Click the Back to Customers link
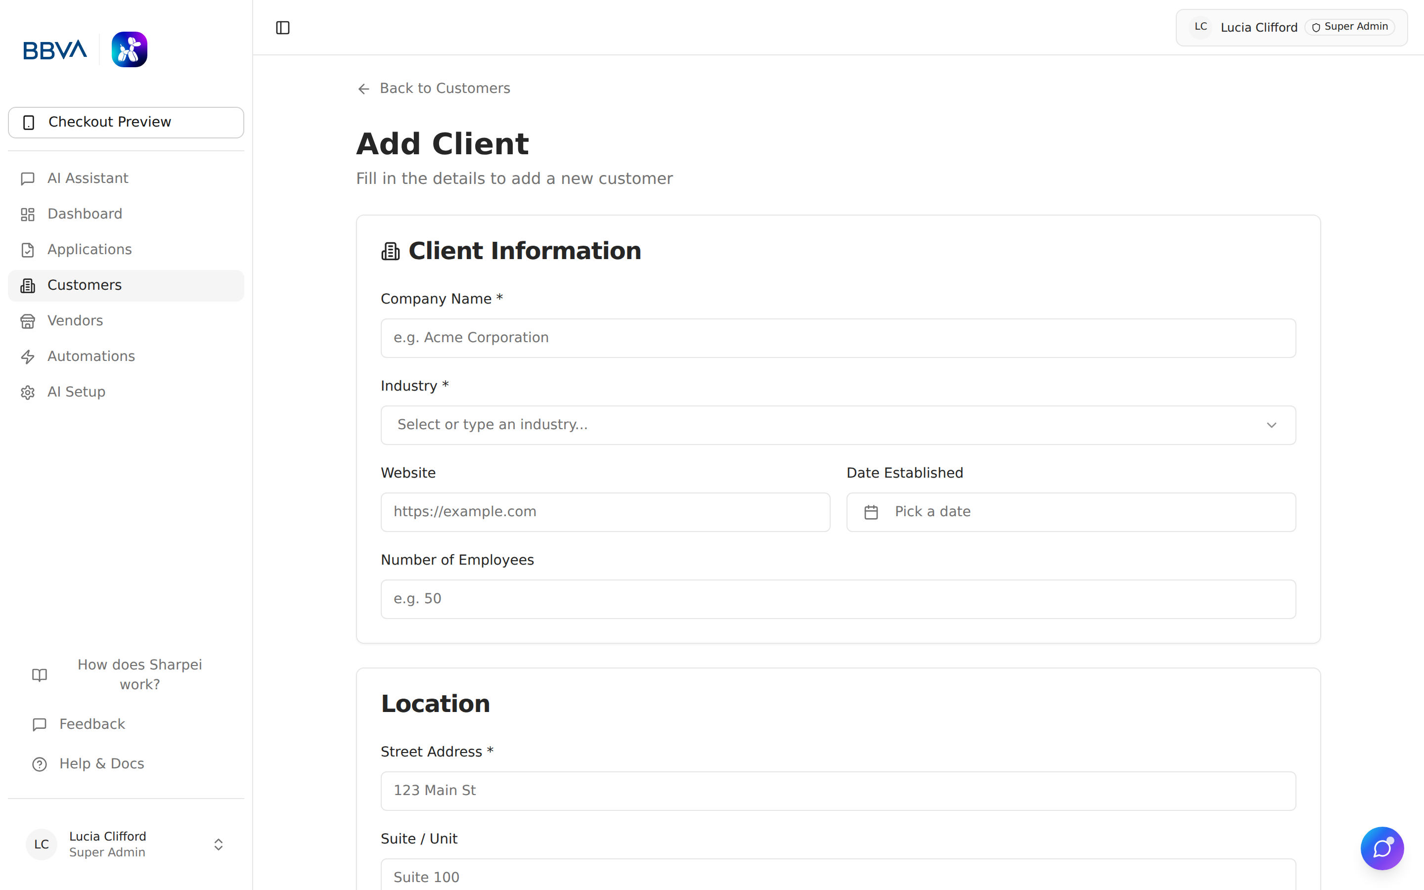Screen dimensions: 1424x890 tap(433, 89)
